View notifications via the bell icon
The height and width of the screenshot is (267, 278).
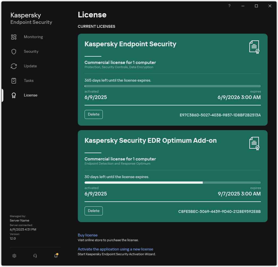pyautogui.click(x=55, y=256)
